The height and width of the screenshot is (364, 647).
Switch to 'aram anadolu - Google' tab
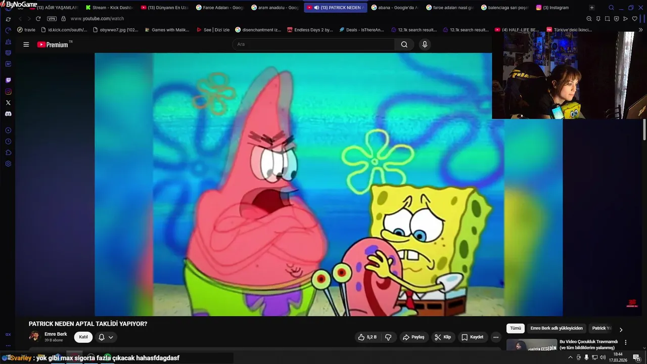(x=274, y=8)
